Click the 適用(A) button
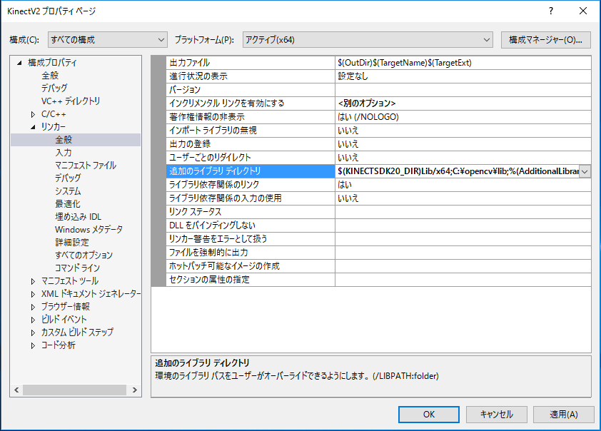Viewport: 601px width, 431px height. 563,414
